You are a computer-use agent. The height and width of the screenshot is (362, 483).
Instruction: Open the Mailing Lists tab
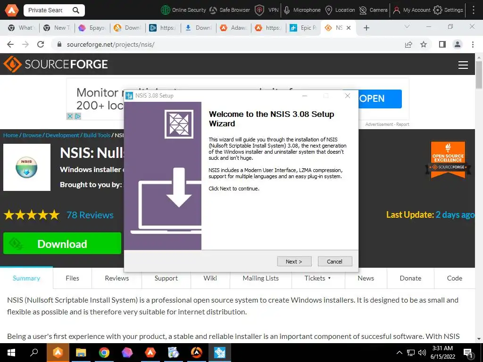[260, 278]
